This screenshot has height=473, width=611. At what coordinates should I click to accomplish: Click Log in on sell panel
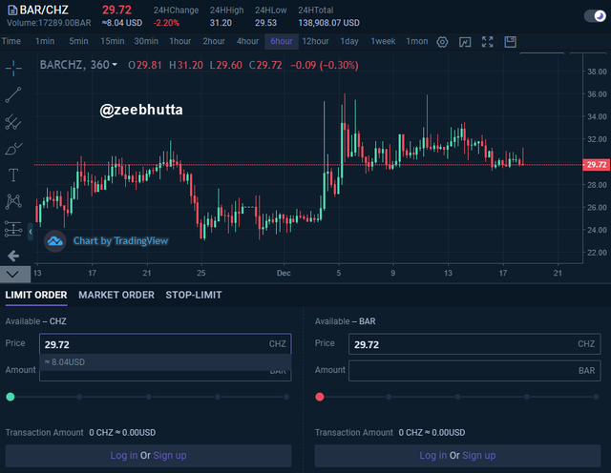(x=432, y=455)
